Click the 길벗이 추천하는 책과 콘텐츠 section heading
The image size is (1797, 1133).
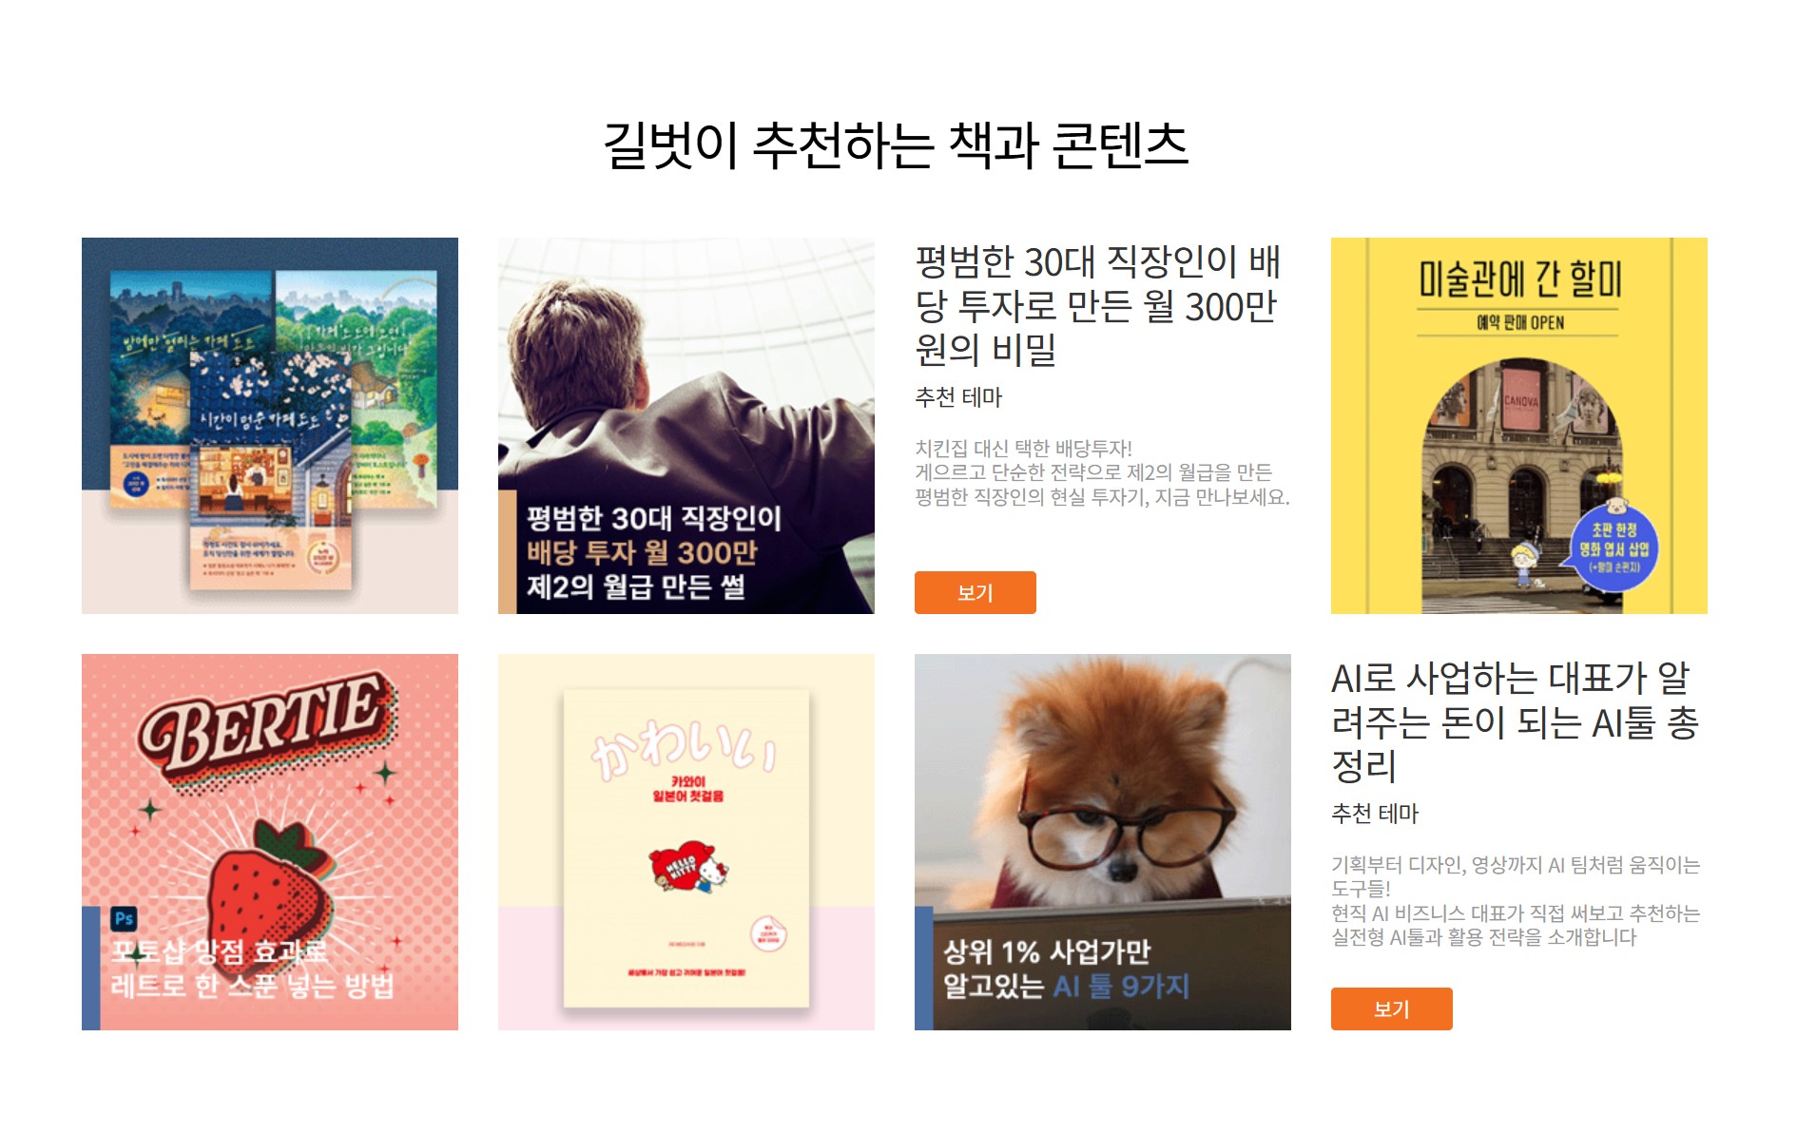[896, 145]
